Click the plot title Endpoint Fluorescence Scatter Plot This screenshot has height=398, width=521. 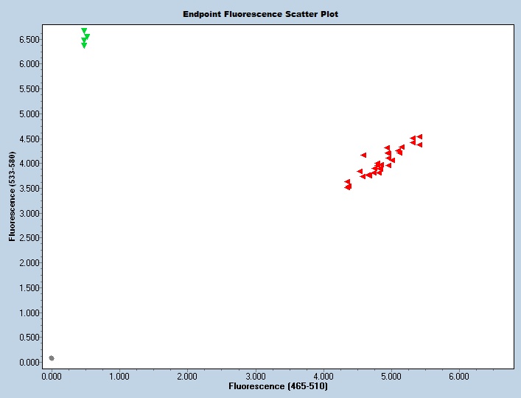click(x=261, y=14)
